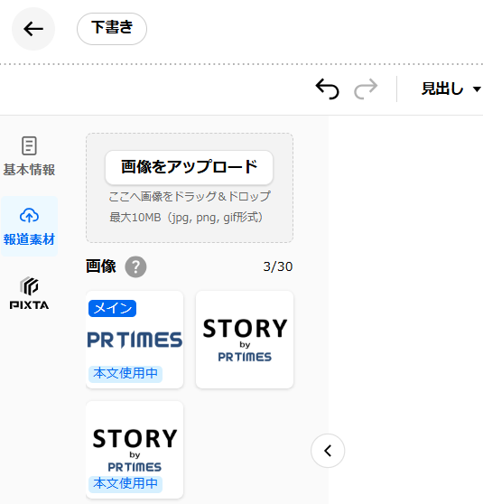
Task: Show help for the 画像 section
Action: (x=135, y=266)
